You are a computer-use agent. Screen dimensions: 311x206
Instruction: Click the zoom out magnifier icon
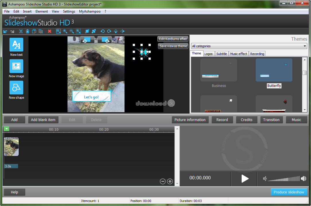[72, 31]
